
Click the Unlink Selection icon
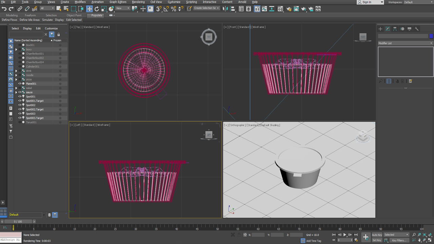pos(27,8)
